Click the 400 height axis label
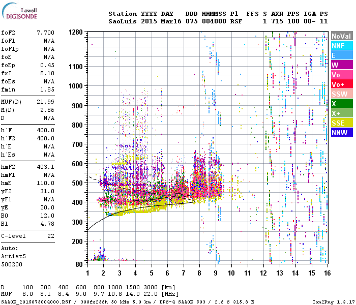 pyautogui.click(x=77, y=202)
